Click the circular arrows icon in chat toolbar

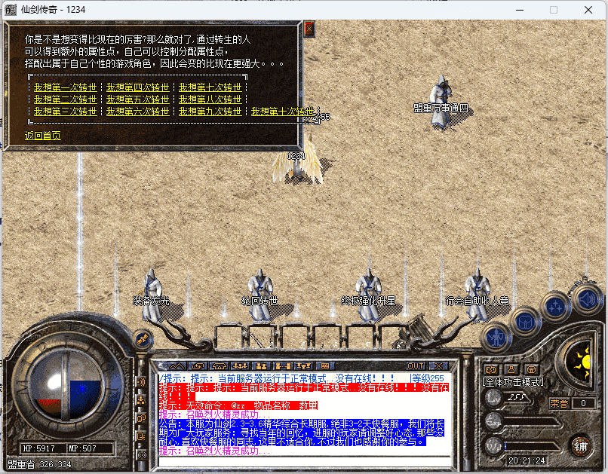pyautogui.click(x=198, y=366)
